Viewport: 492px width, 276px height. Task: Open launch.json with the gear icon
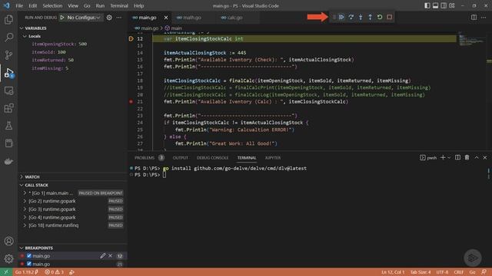click(x=109, y=18)
